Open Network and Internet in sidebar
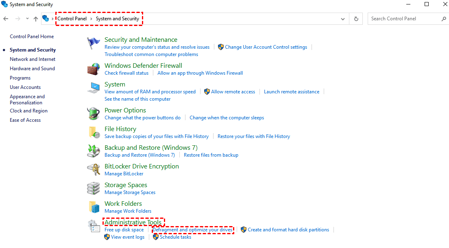449x248 pixels. (33, 59)
